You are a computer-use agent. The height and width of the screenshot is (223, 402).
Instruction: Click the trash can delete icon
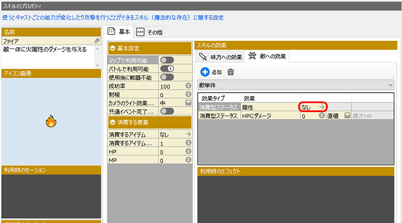(231, 72)
